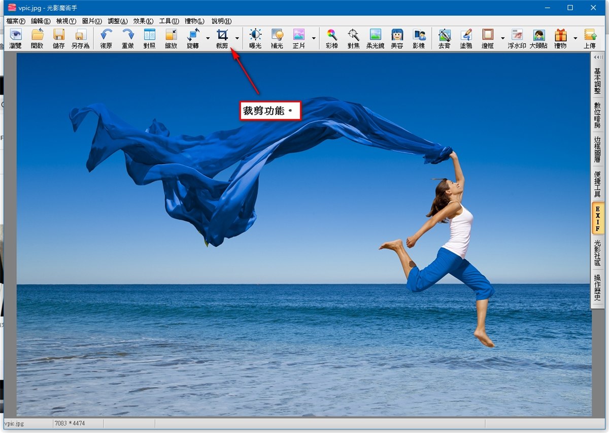
Task: Switch to the 基本調整 side tab
Action: (x=597, y=80)
